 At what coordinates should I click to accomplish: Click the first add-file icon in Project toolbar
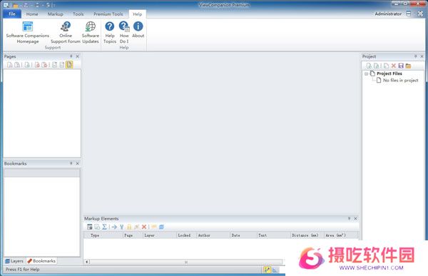click(x=369, y=66)
